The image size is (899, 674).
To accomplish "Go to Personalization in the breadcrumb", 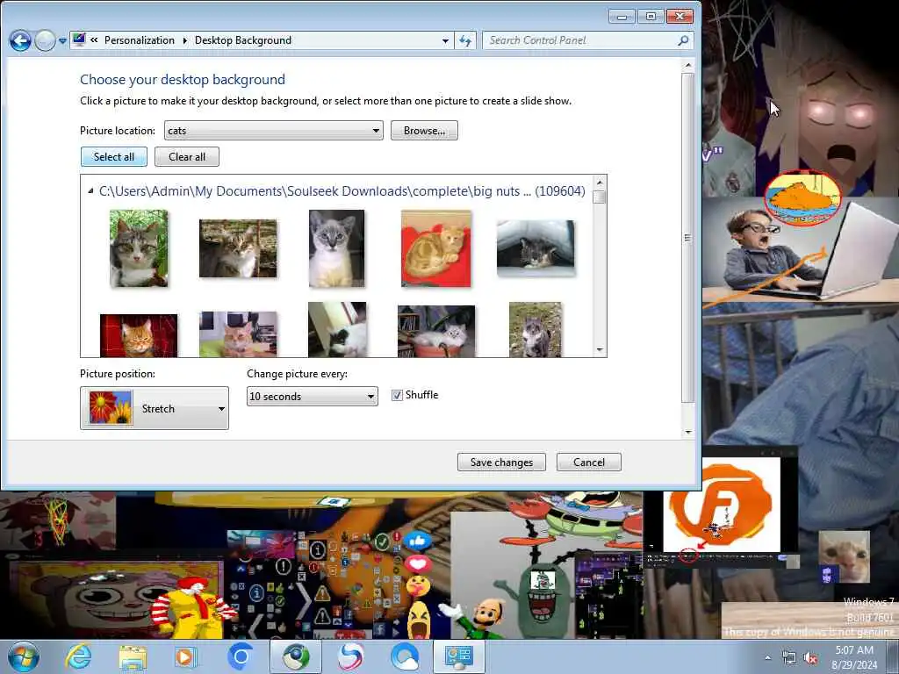I will click(140, 40).
